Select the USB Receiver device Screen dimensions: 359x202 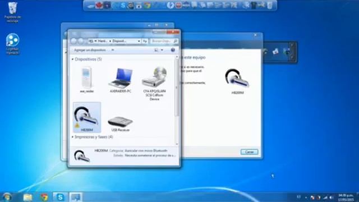click(121, 123)
